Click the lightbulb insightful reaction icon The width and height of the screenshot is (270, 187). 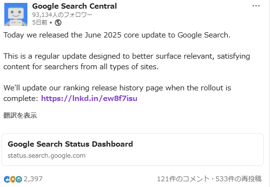pyautogui.click(x=13, y=179)
